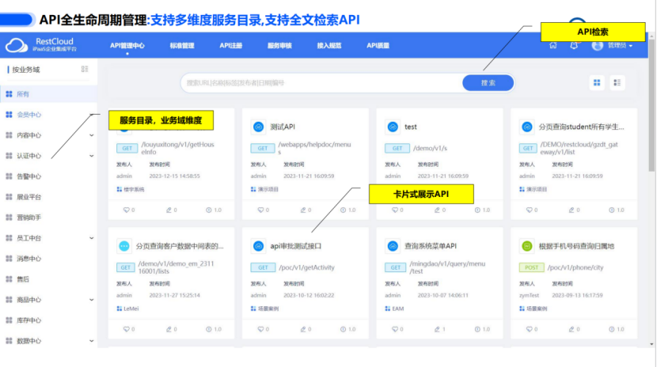Open the 管理员 user dropdown
Screen dimensions: 657x367
pos(613,46)
